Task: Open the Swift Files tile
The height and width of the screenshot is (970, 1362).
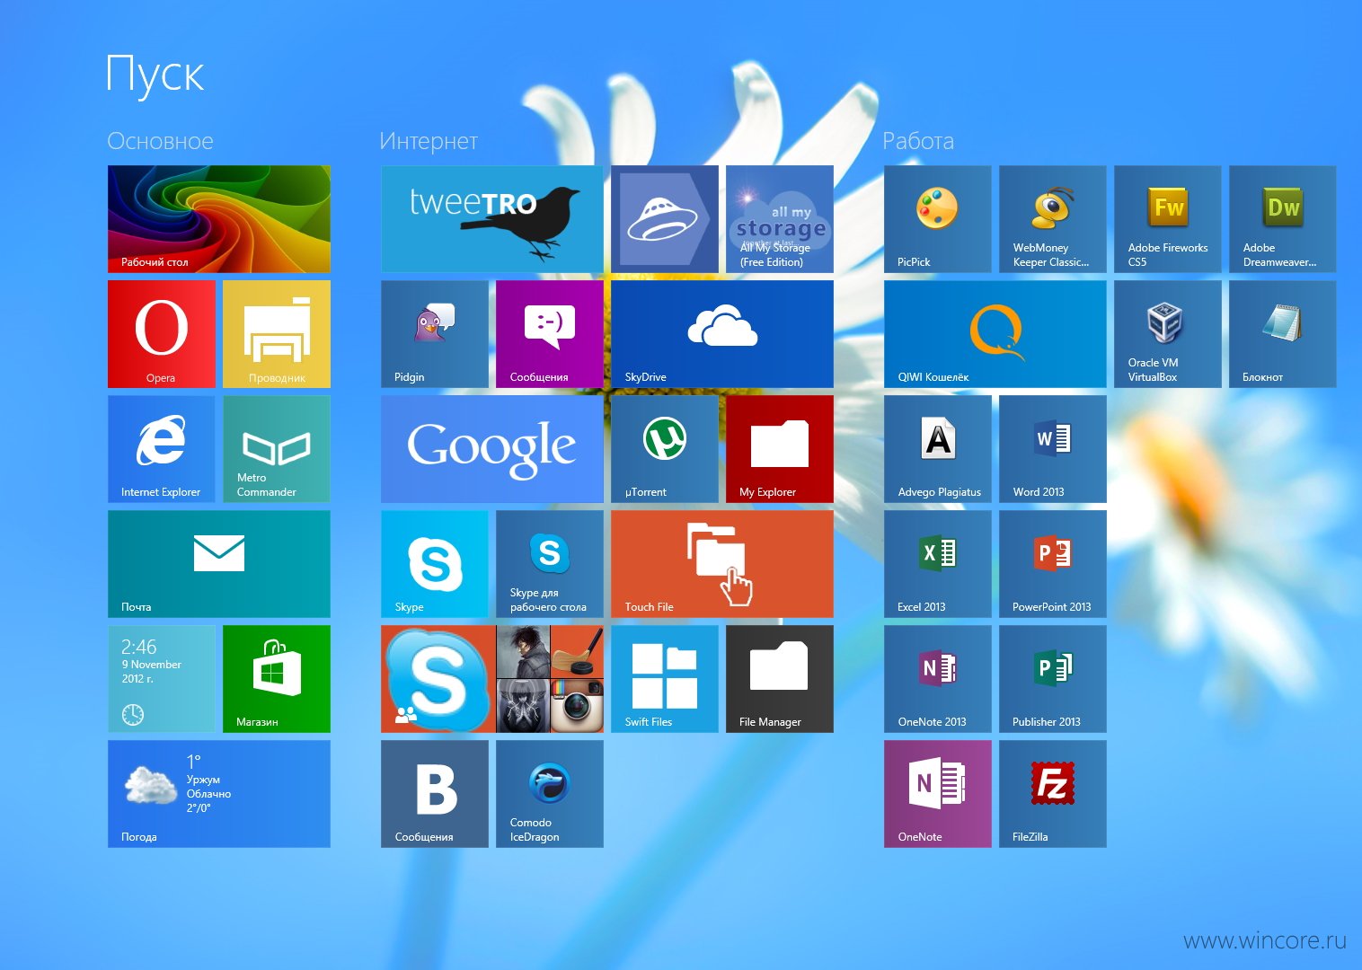Action: coord(665,679)
